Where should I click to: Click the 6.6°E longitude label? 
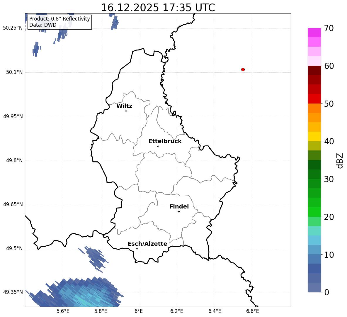point(253,311)
